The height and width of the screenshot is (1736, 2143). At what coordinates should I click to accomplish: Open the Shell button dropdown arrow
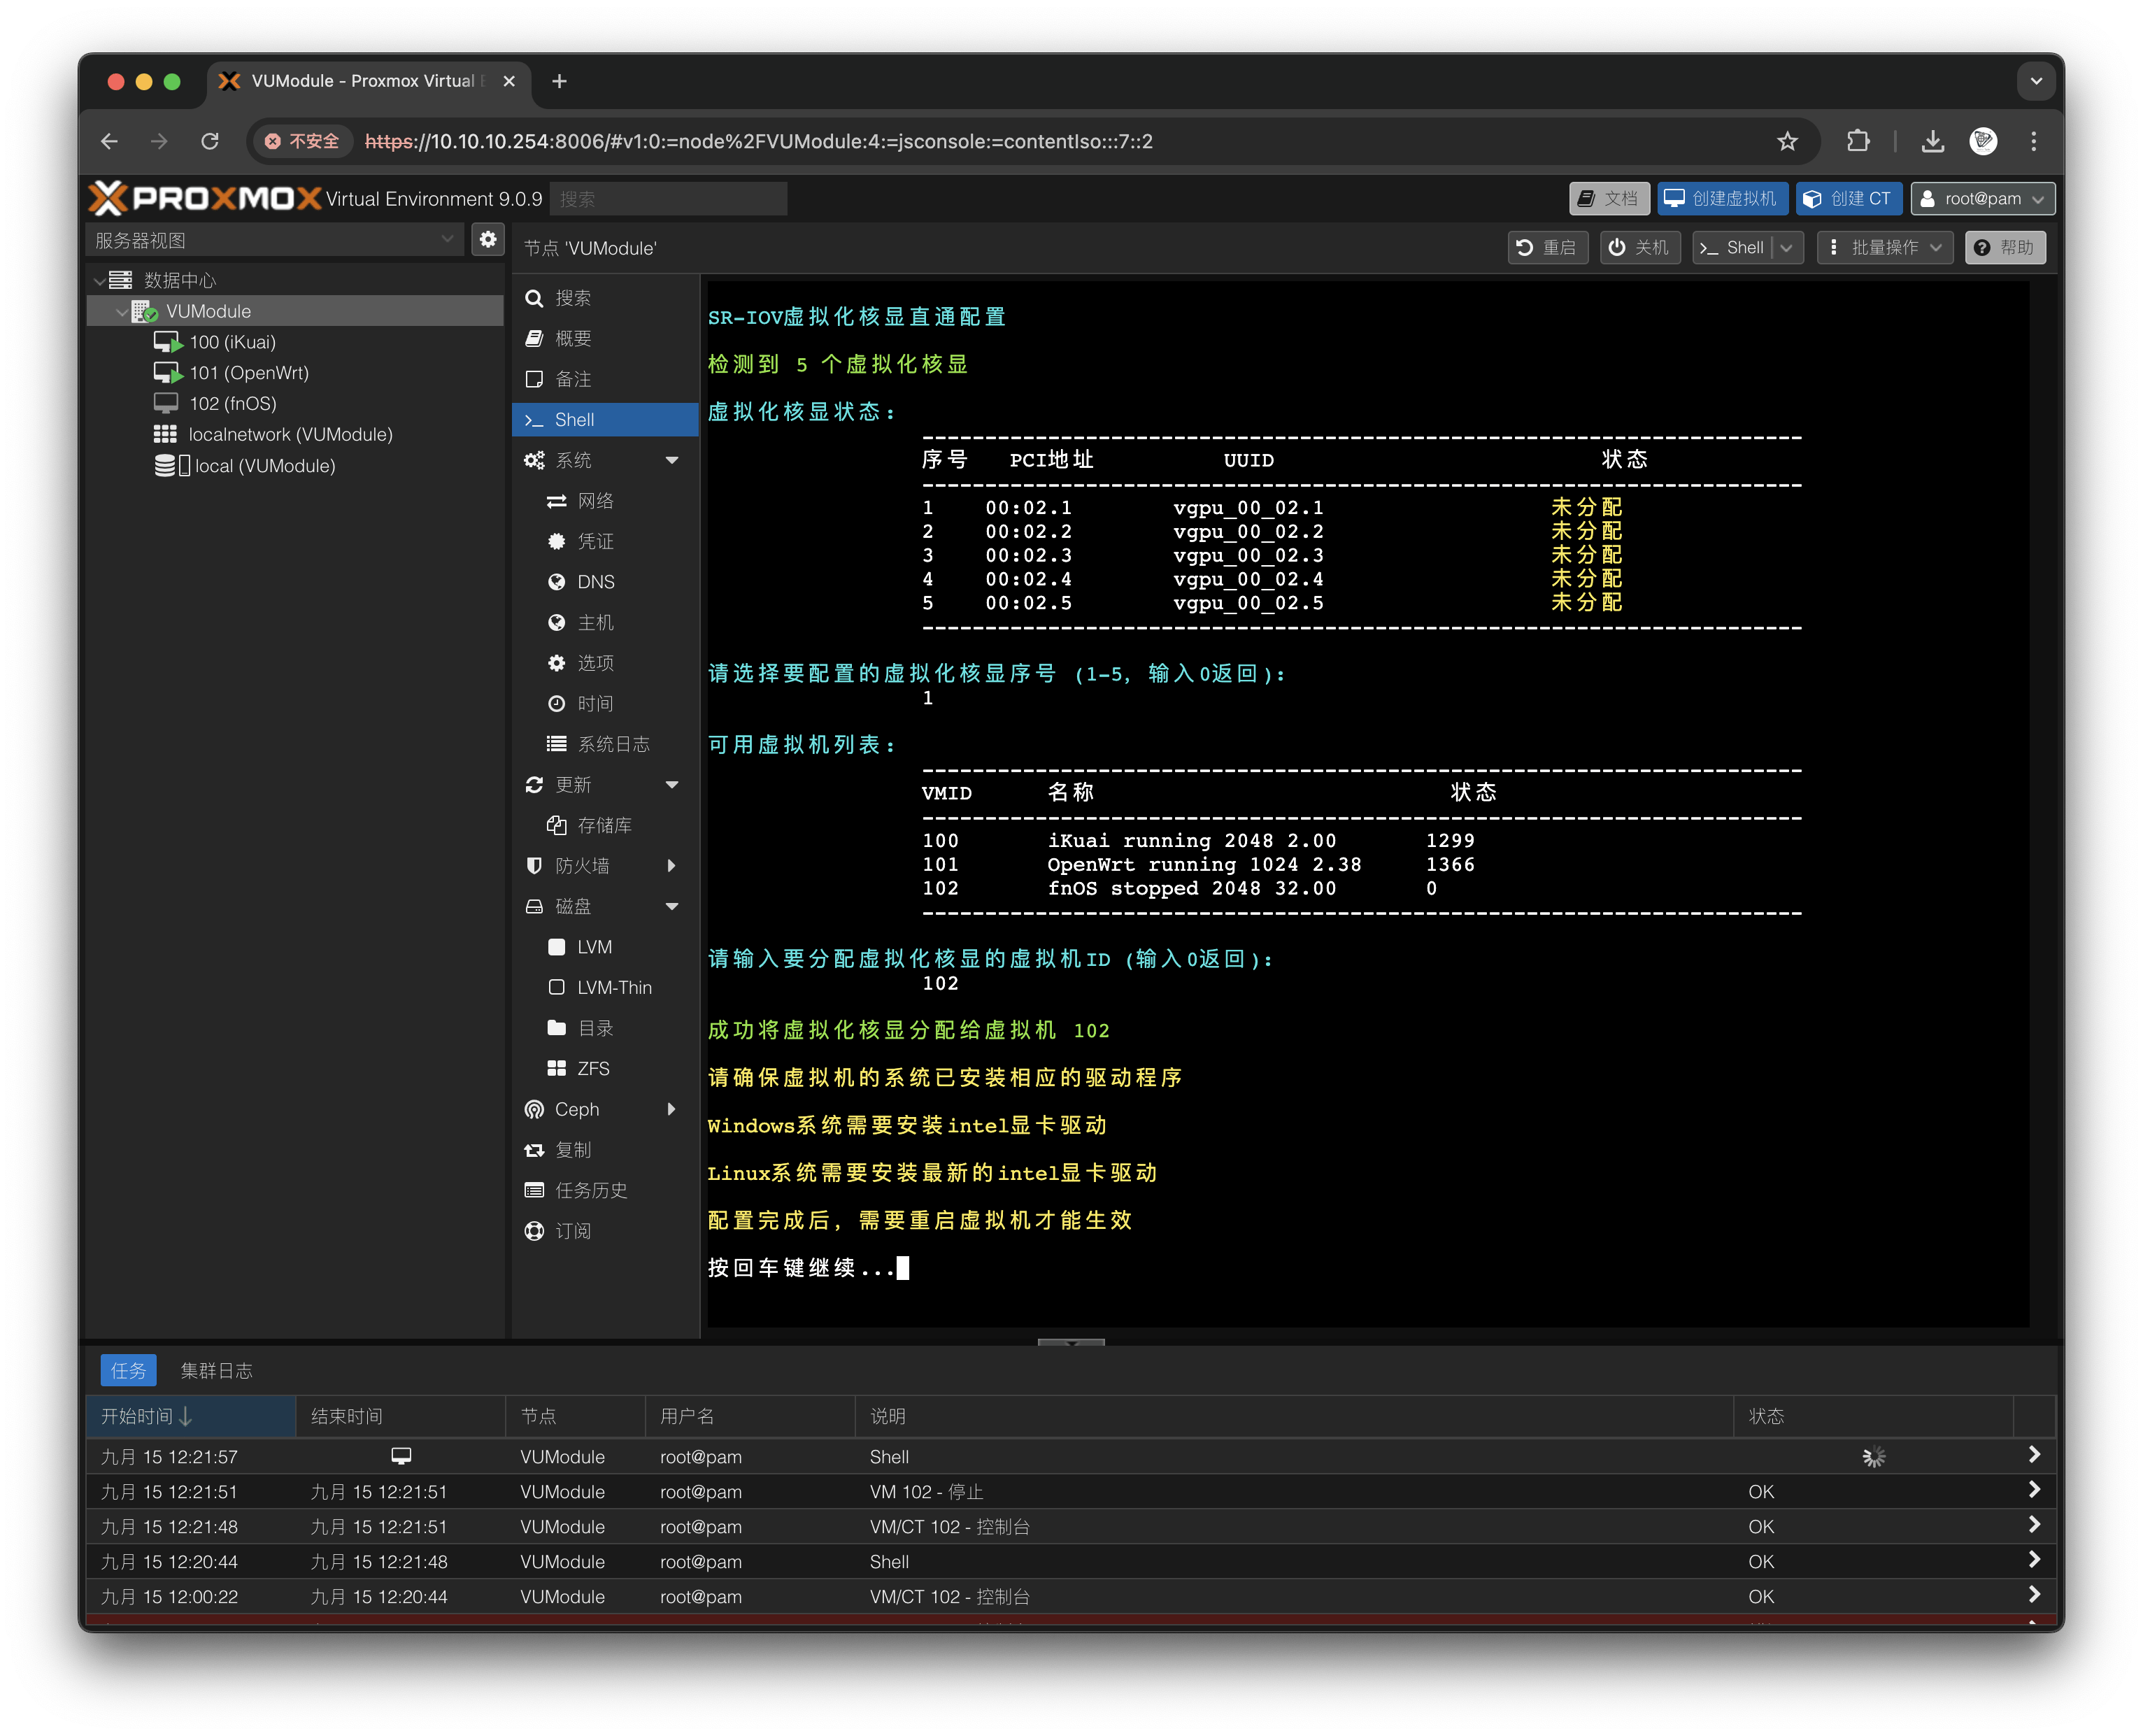pos(1787,247)
